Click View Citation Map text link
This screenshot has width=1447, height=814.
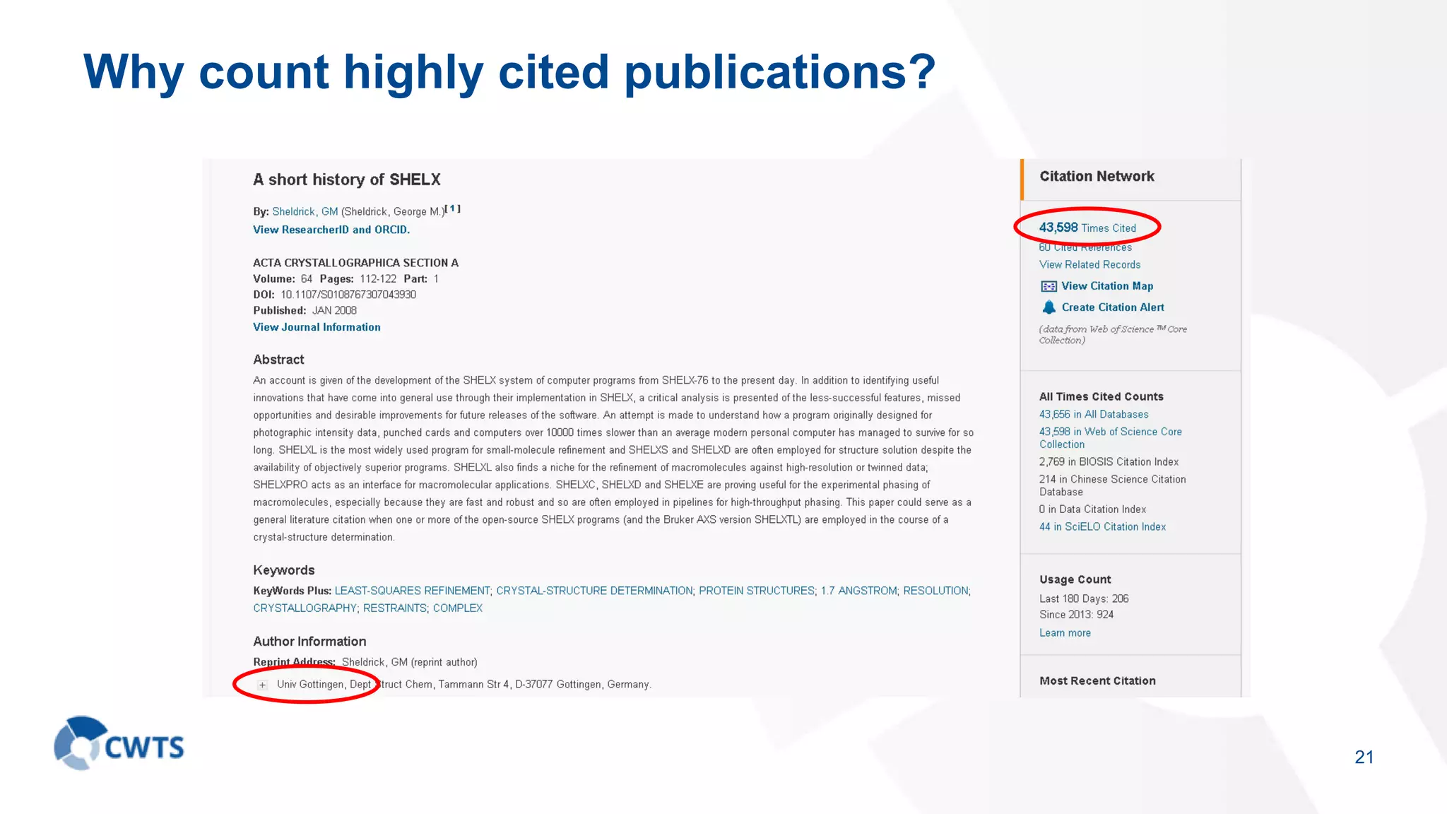point(1107,286)
